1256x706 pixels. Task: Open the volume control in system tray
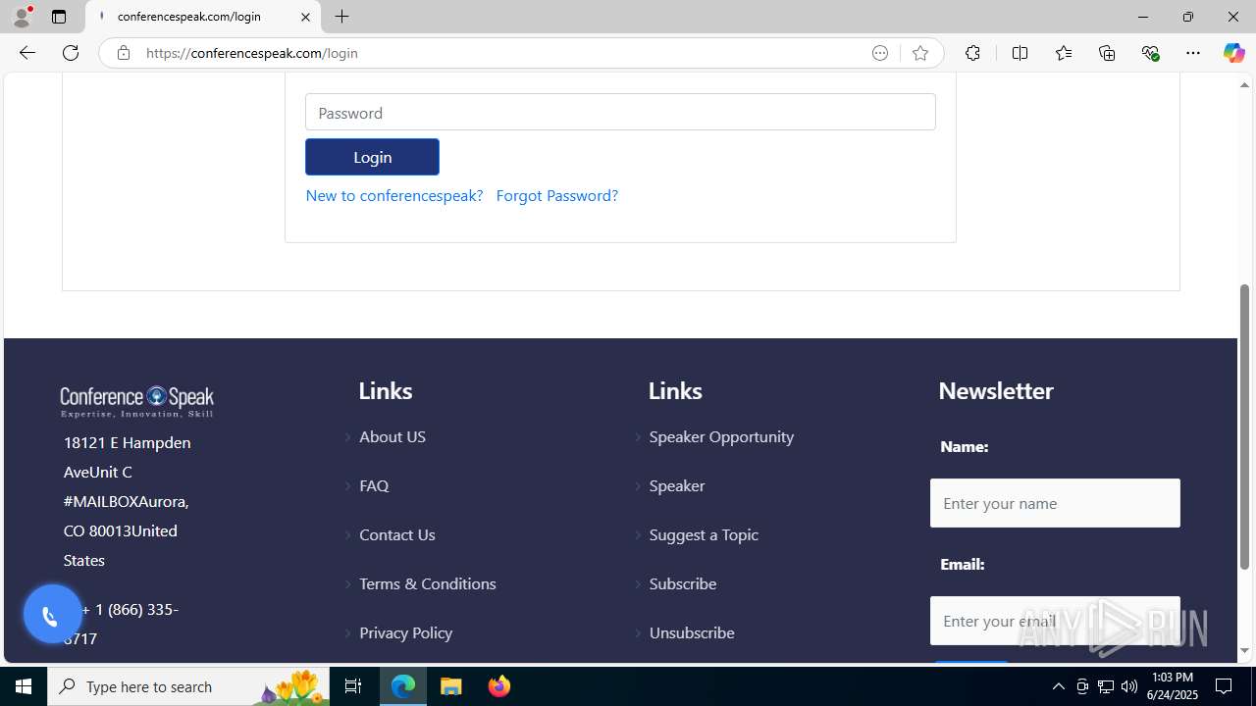pyautogui.click(x=1128, y=686)
